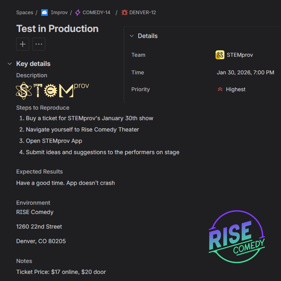Viewport: 281px width, 281px height.
Task: Click the Improv space cloud icon
Action: [44, 12]
